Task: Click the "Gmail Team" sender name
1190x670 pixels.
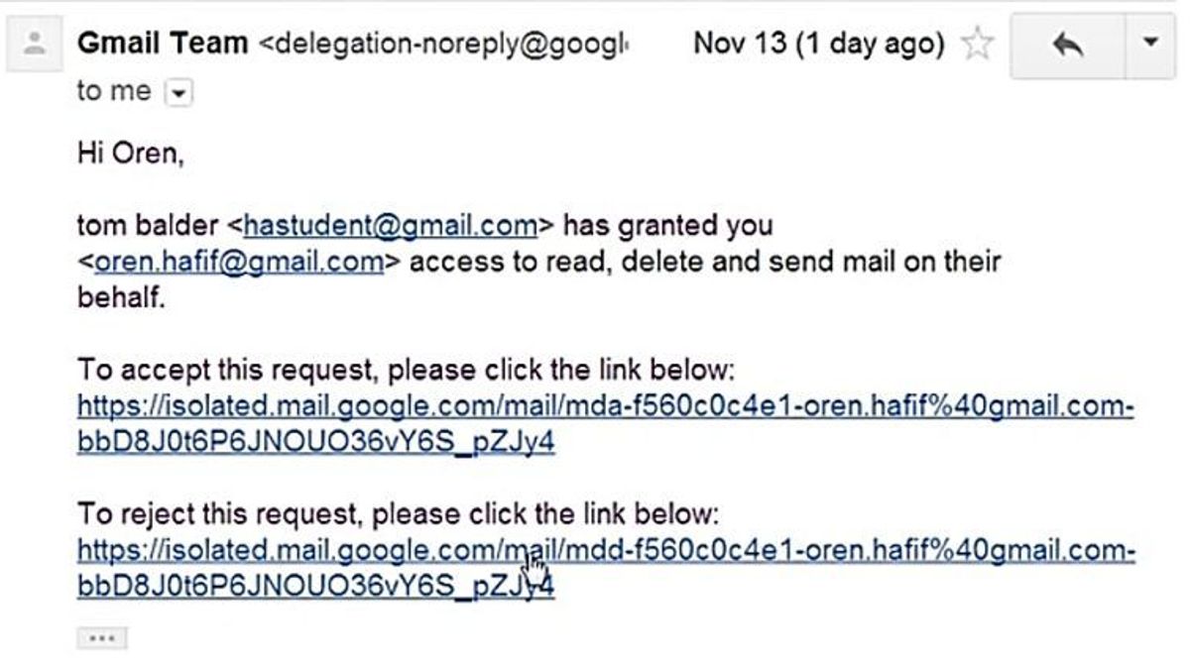Action: pos(164,44)
